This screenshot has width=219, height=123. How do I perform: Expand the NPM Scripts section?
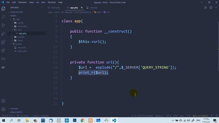click(16, 112)
